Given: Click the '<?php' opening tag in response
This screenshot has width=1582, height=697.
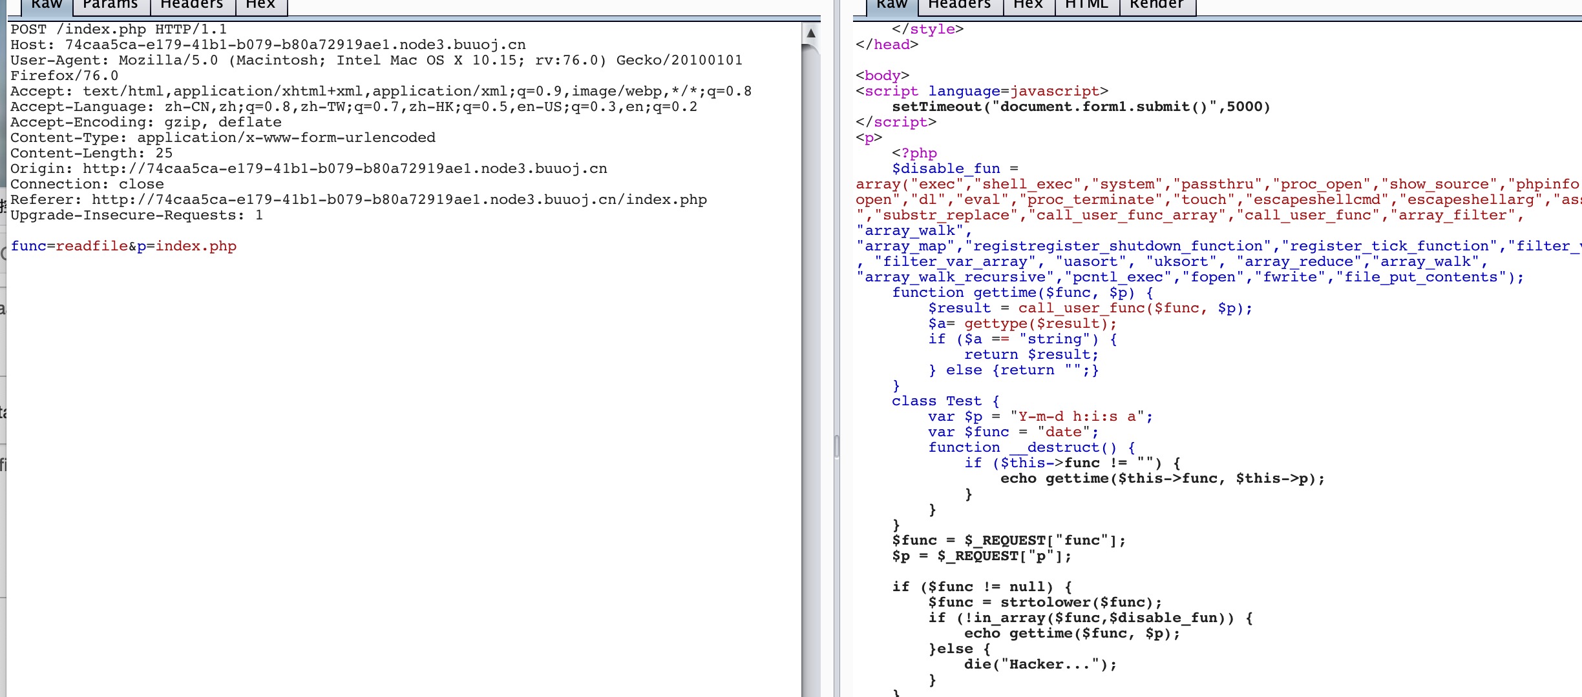Looking at the screenshot, I should tap(914, 154).
